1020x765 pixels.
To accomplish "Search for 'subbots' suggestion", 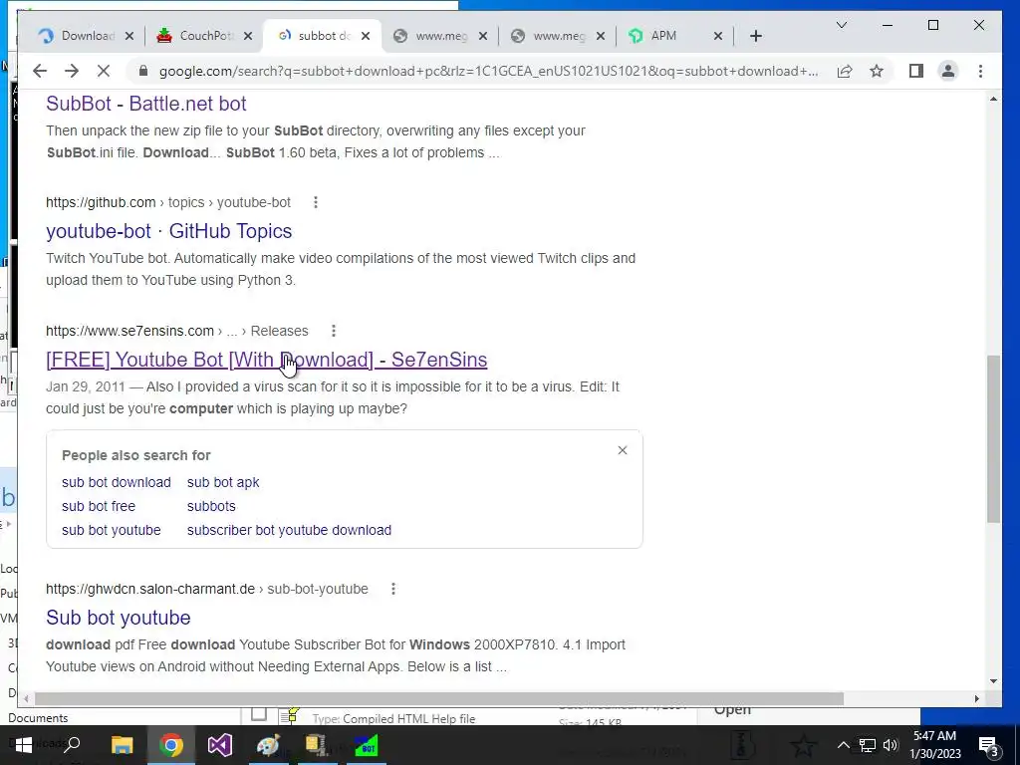I will [211, 506].
